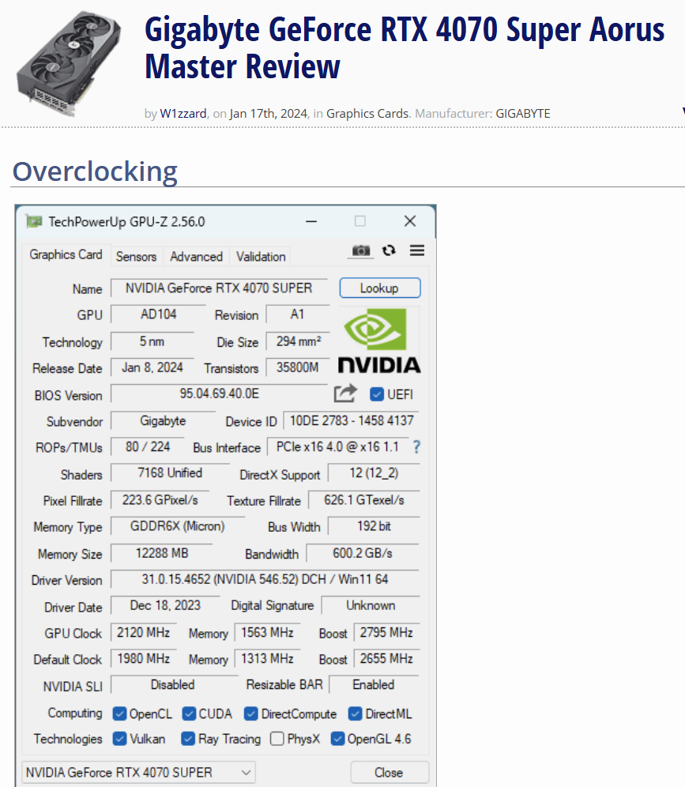Click the GPU field AD104
685x787 pixels.
pyautogui.click(x=159, y=314)
